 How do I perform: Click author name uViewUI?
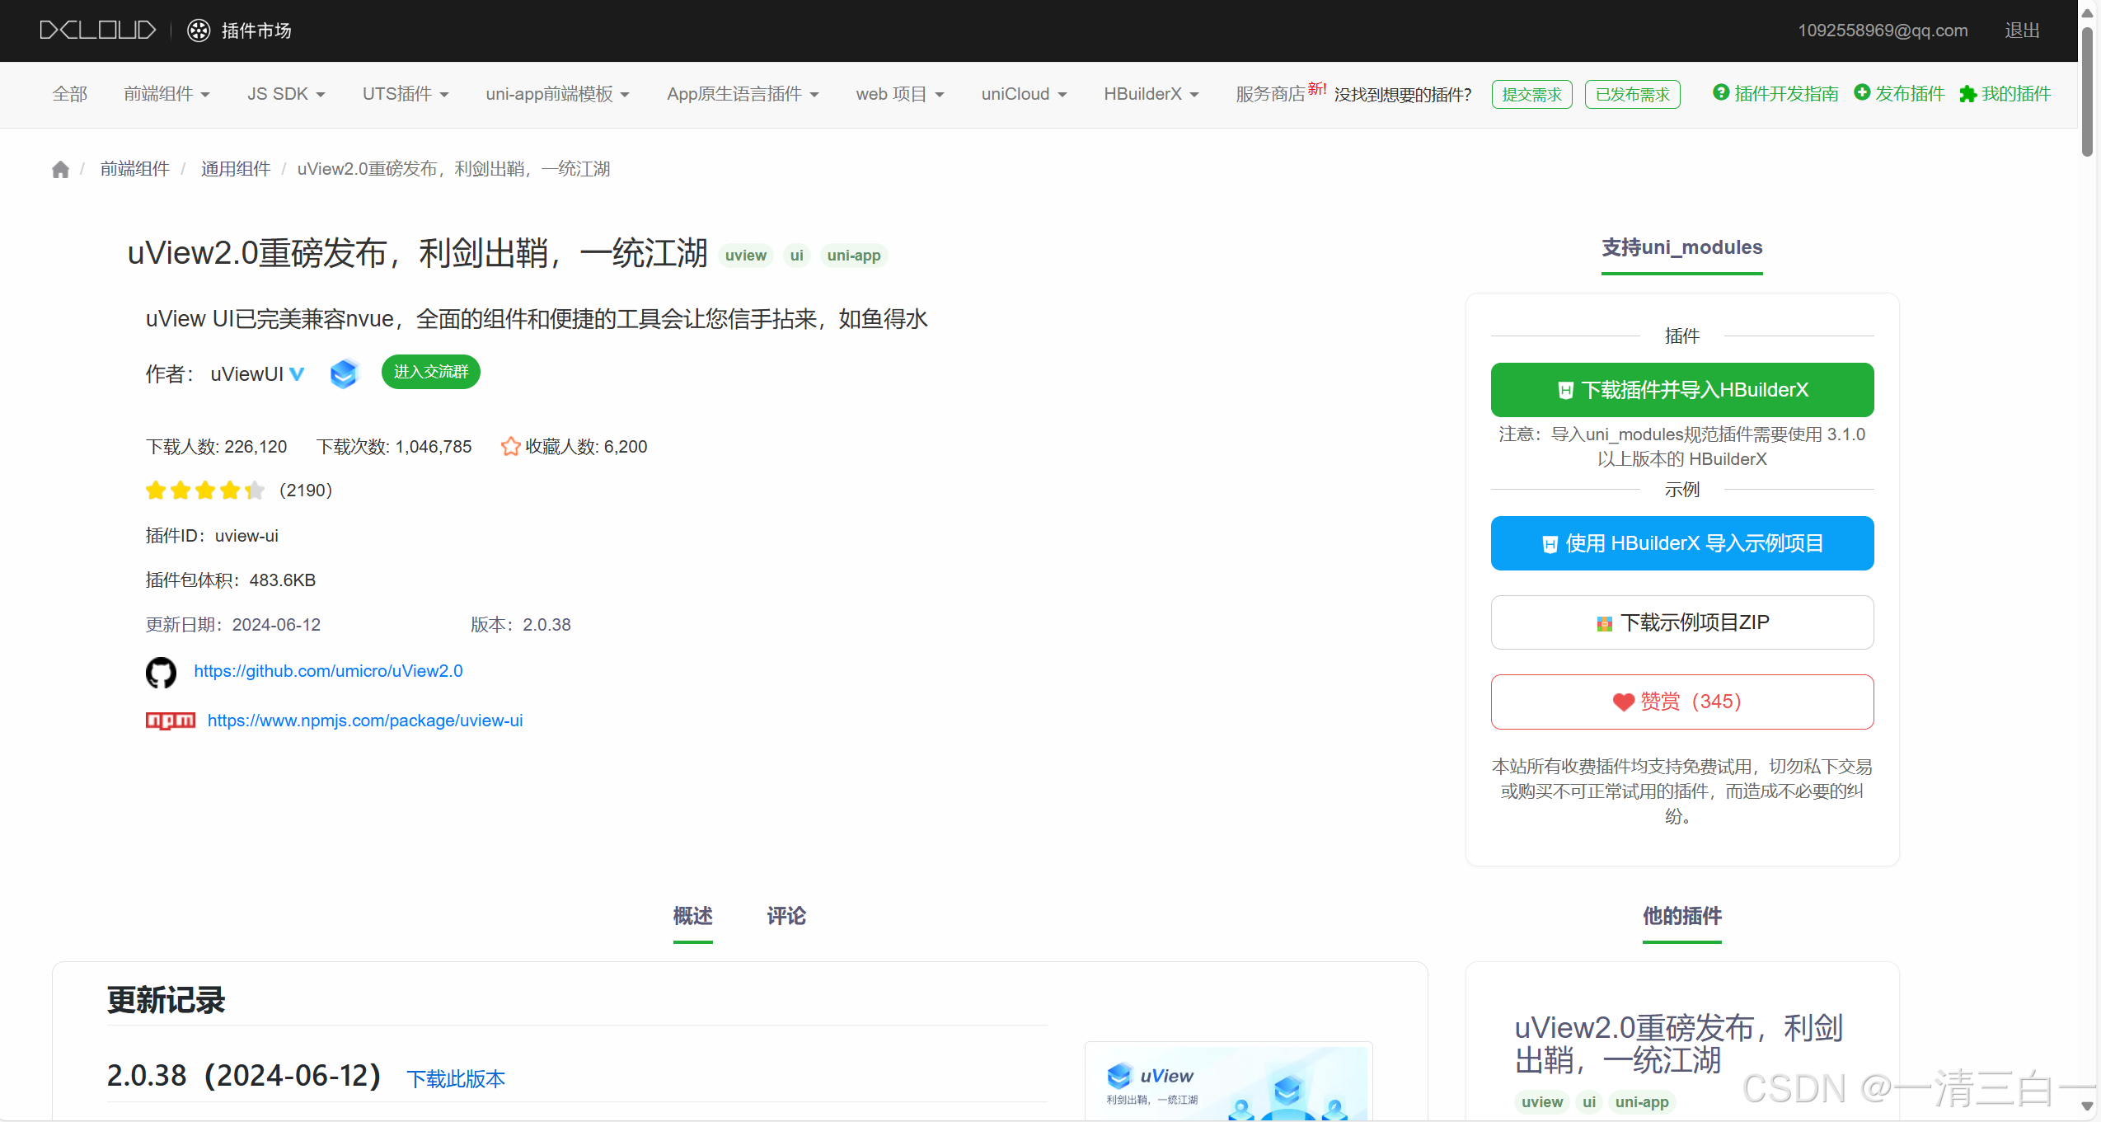tap(246, 374)
